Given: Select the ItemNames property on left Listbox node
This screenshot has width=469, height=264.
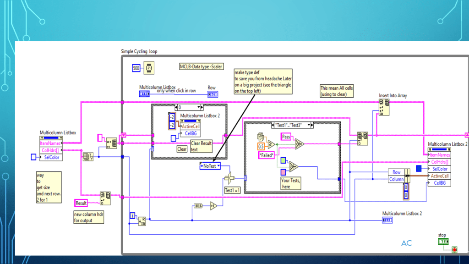Looking at the screenshot, I should tap(51, 143).
